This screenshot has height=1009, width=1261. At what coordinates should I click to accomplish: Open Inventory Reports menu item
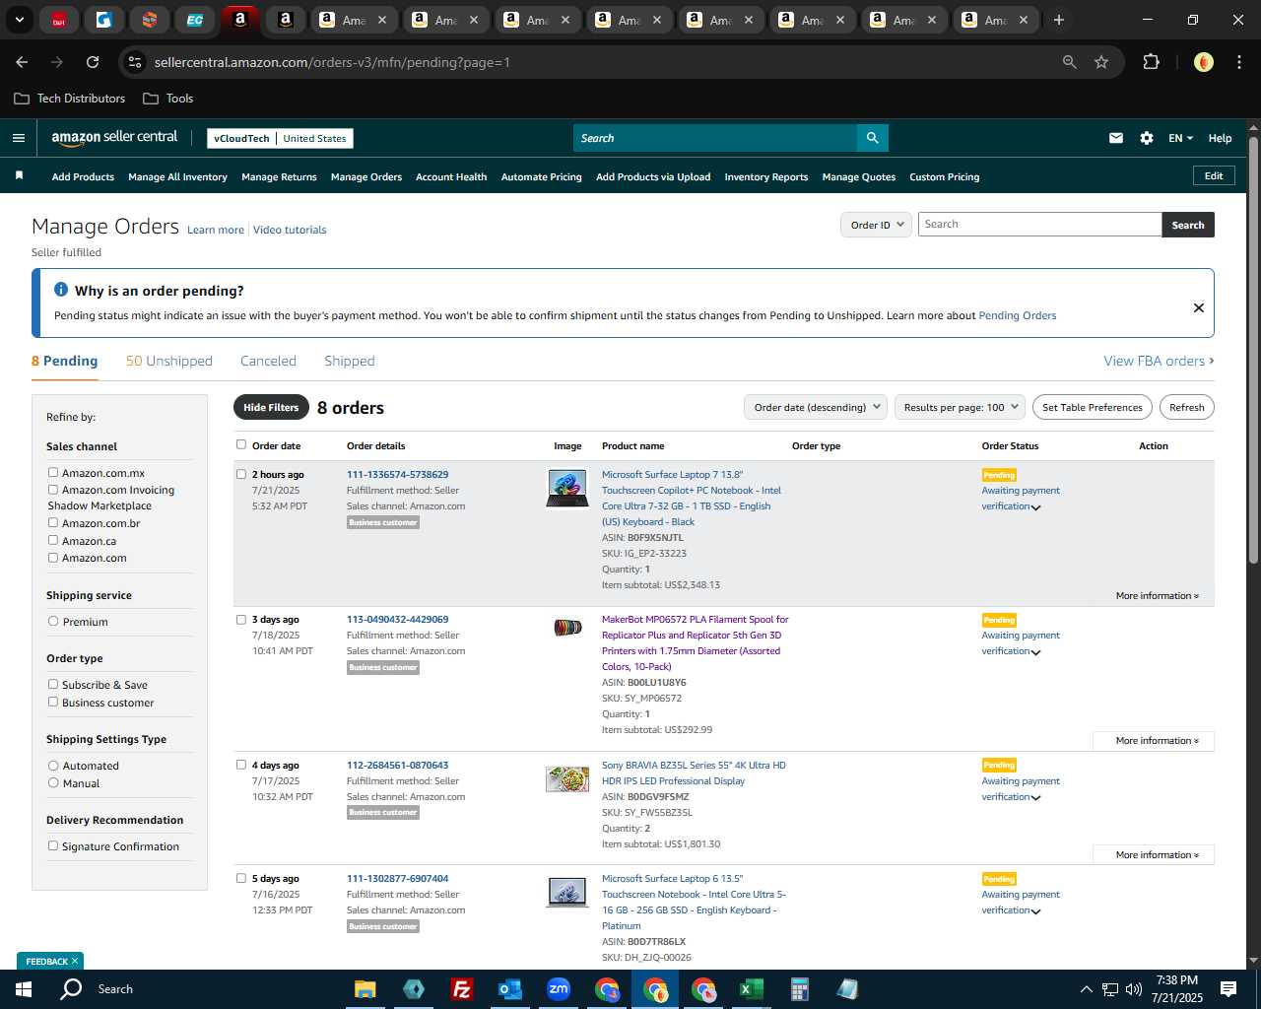point(766,176)
